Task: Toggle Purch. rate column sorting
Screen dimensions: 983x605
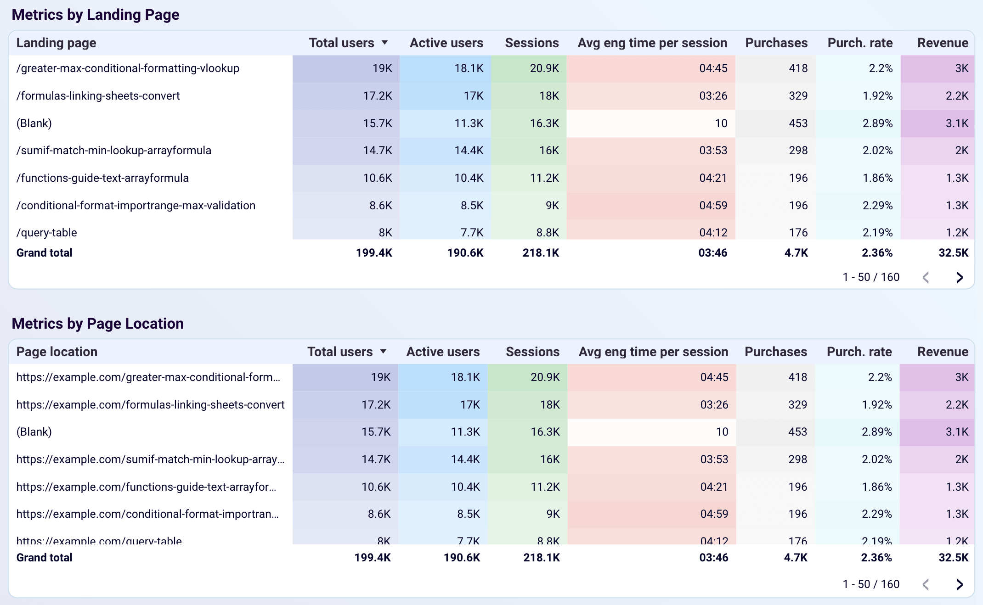Action: pos(860,43)
